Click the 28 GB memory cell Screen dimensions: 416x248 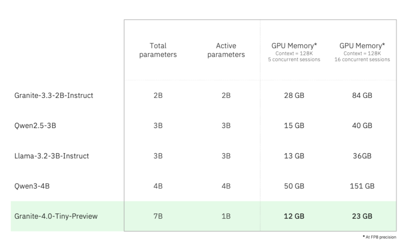click(x=294, y=95)
